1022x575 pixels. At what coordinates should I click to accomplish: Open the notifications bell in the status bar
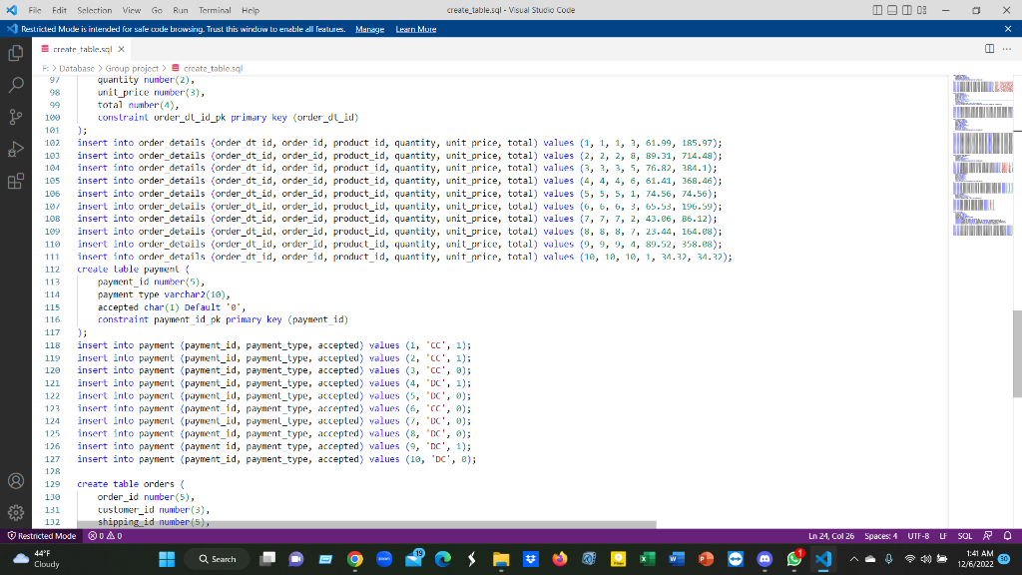(x=1008, y=535)
